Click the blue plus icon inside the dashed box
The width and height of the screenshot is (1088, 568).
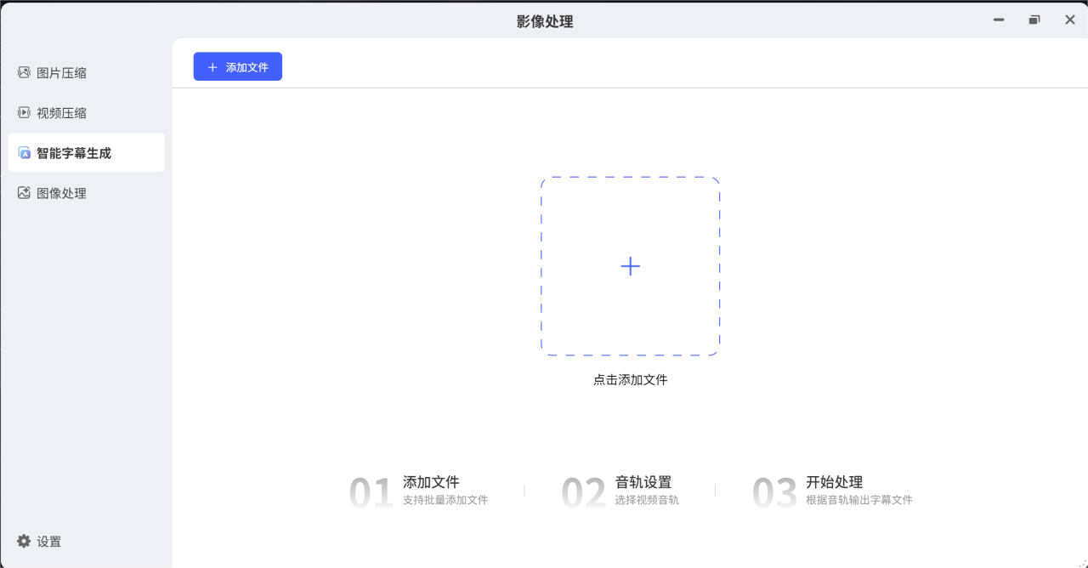630,266
